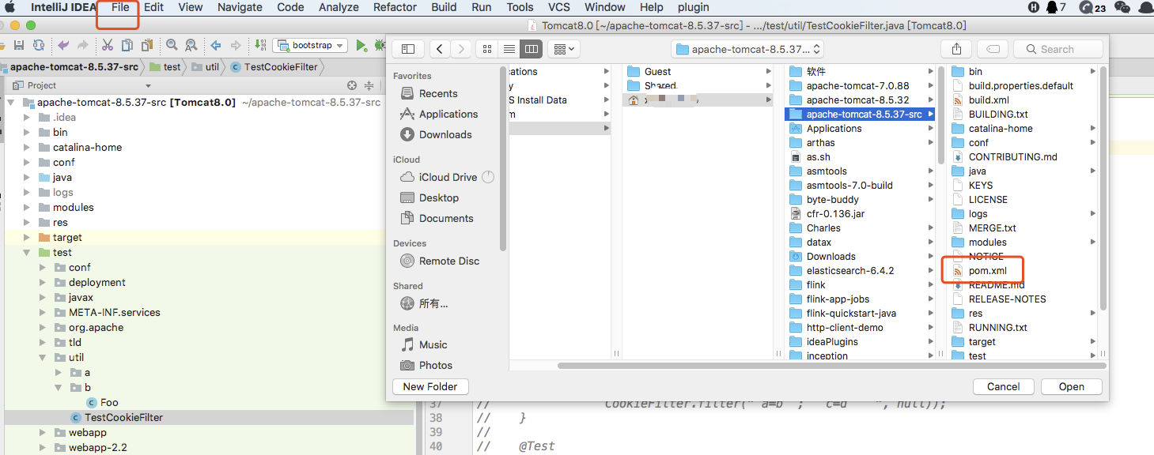Viewport: 1154px width, 455px height.
Task: Click the Redo arrow icon
Action: [82, 46]
